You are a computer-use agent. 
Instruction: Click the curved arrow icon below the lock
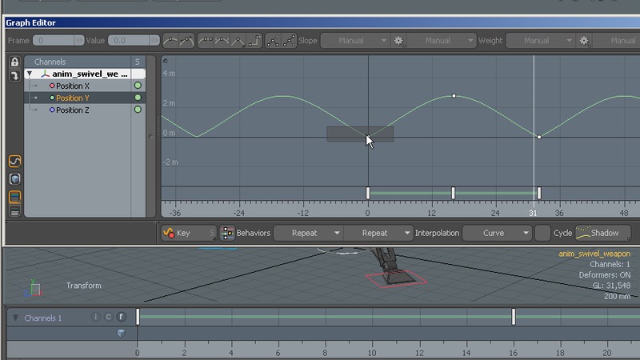tap(14, 76)
